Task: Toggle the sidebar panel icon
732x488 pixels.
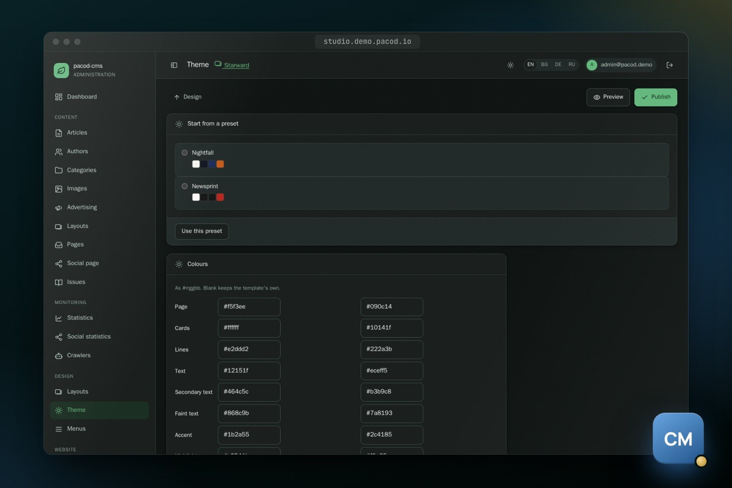Action: point(174,65)
